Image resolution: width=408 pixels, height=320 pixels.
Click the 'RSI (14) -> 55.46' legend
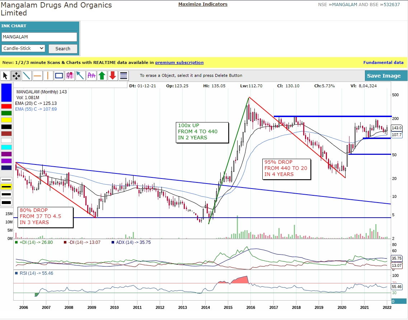(x=34, y=273)
